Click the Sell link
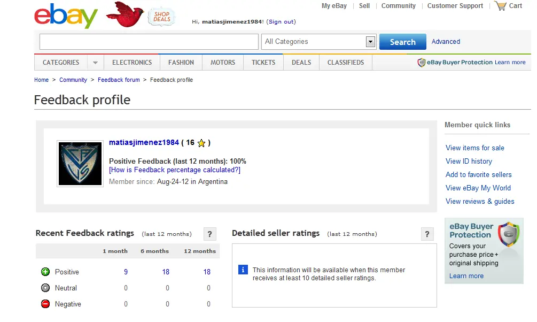The width and height of the screenshot is (537, 322). tap(364, 6)
